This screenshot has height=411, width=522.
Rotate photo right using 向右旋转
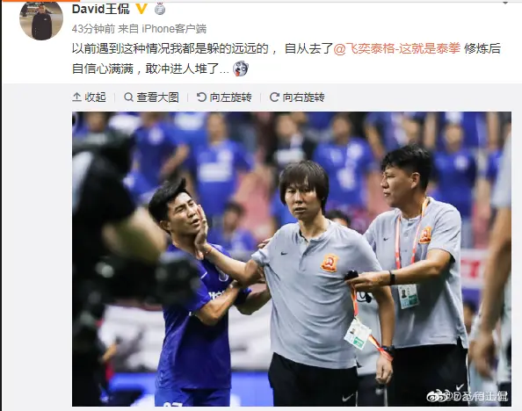click(x=297, y=97)
